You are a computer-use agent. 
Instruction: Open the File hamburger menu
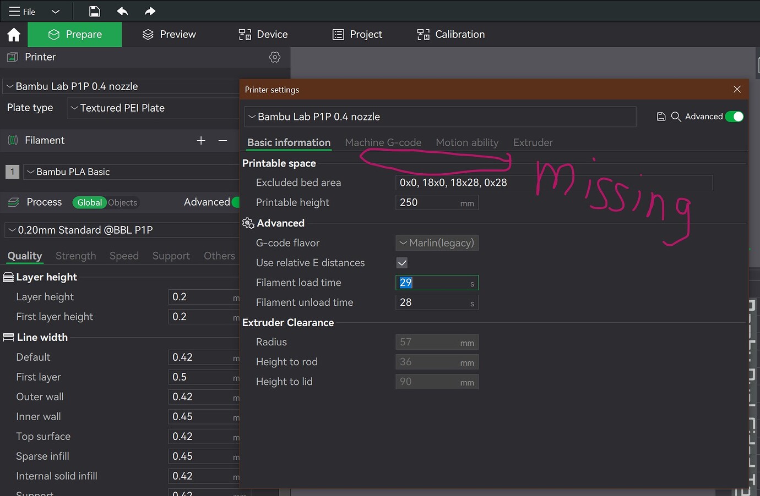21,12
